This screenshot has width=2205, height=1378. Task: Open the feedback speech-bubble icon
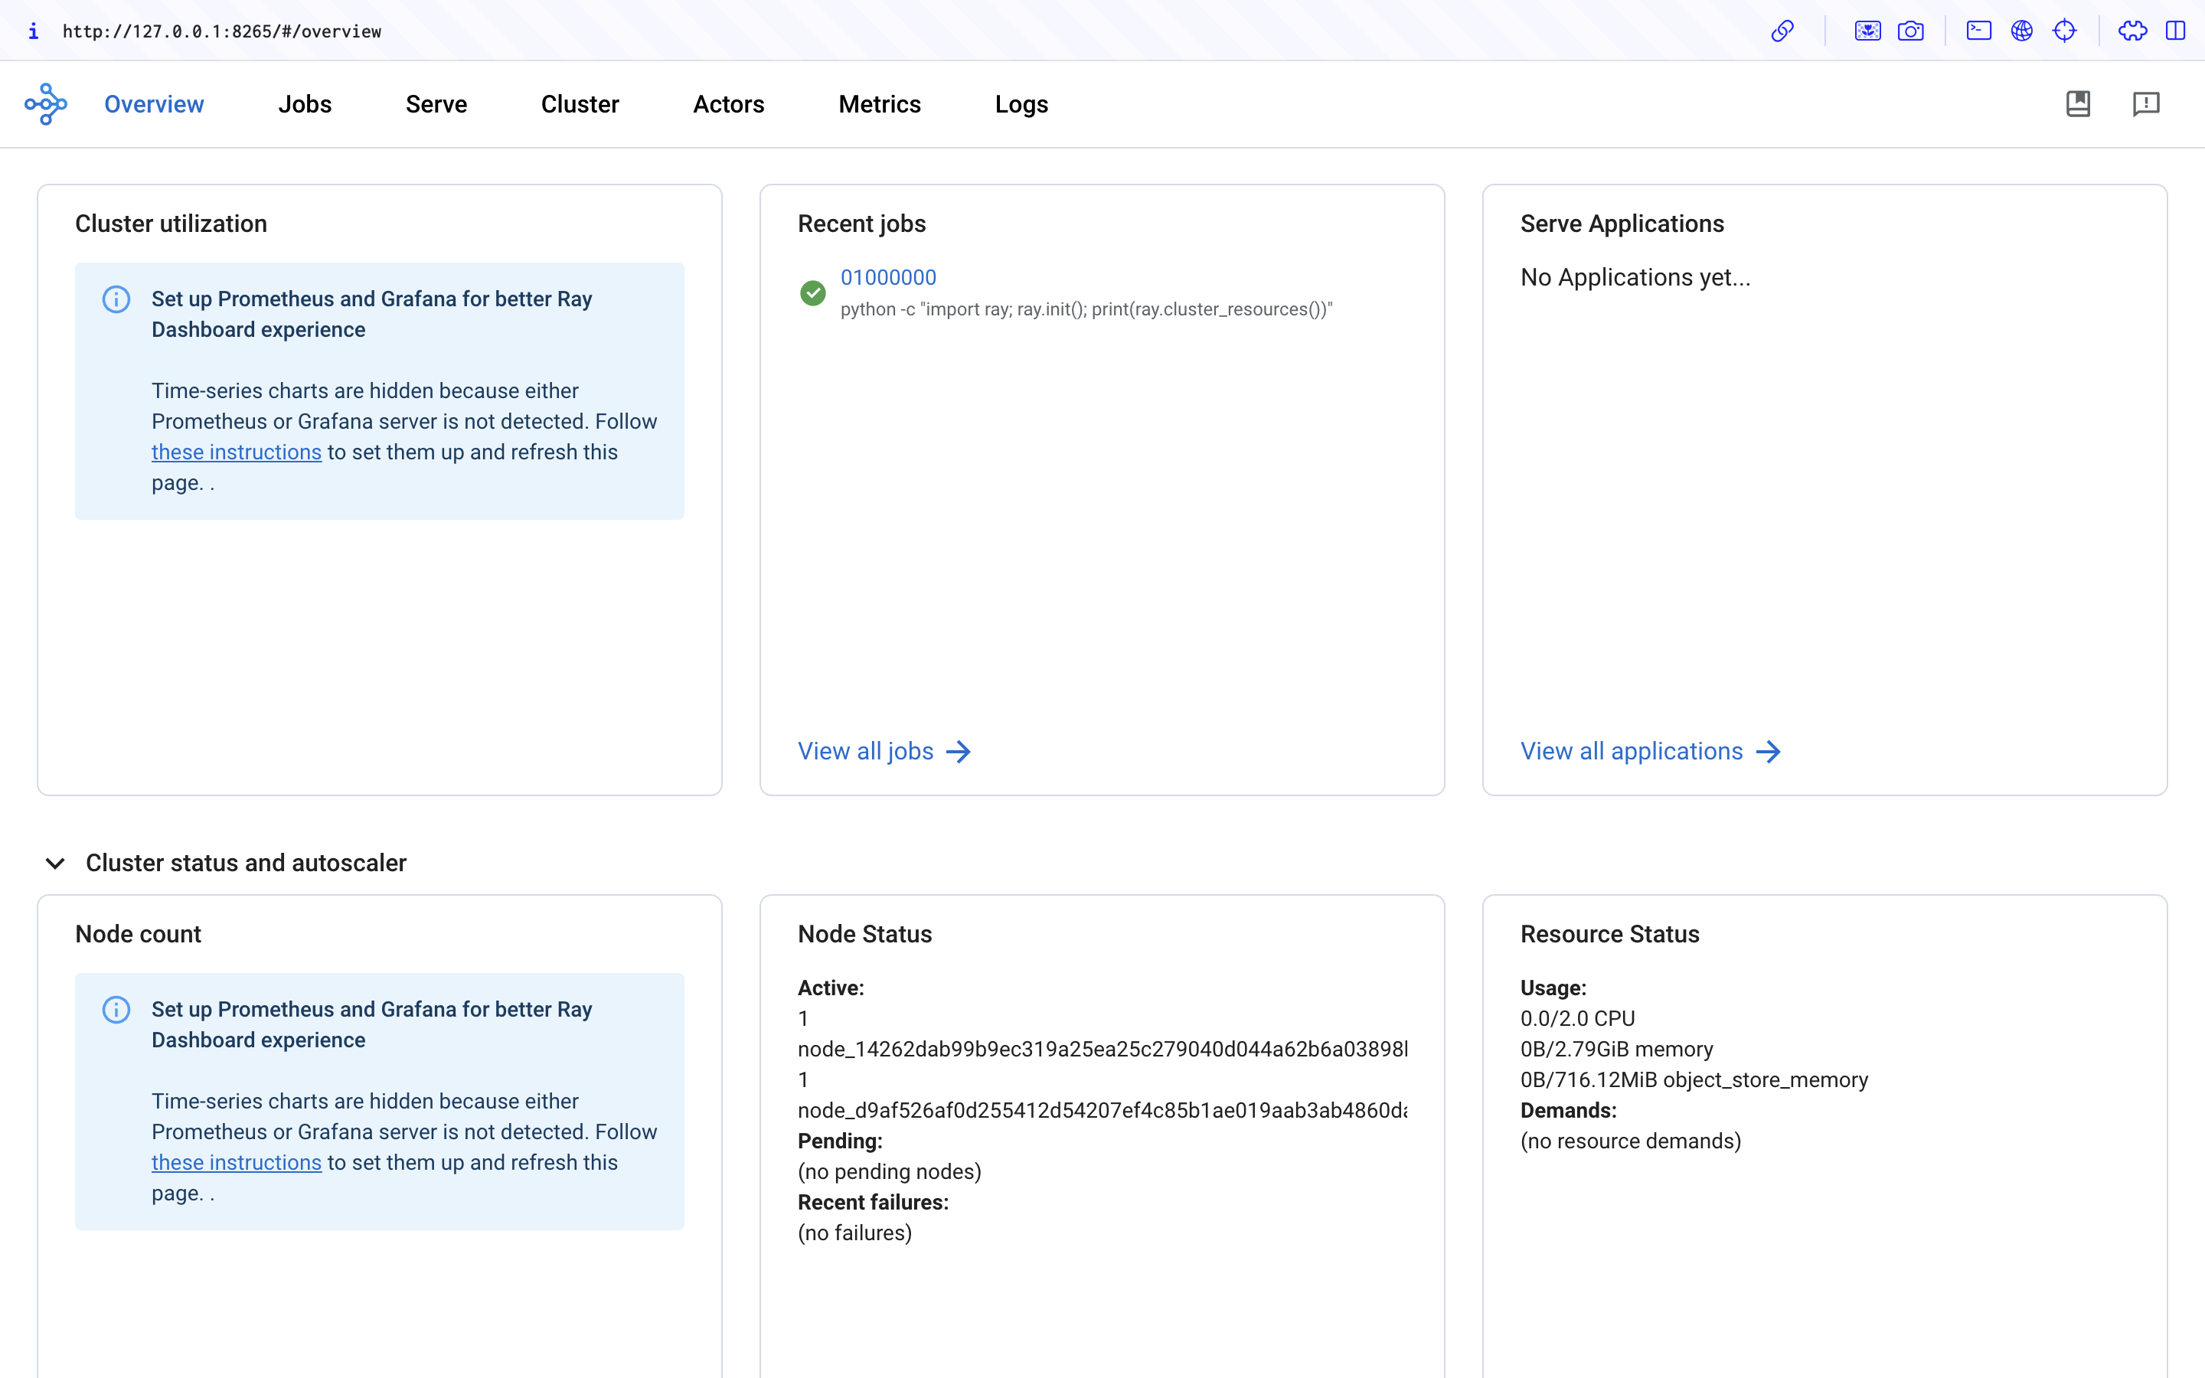point(2146,104)
